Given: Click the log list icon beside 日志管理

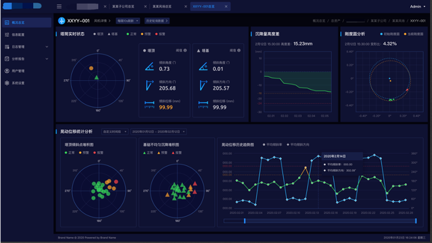Looking at the screenshot, I should pyautogui.click(x=7, y=47).
